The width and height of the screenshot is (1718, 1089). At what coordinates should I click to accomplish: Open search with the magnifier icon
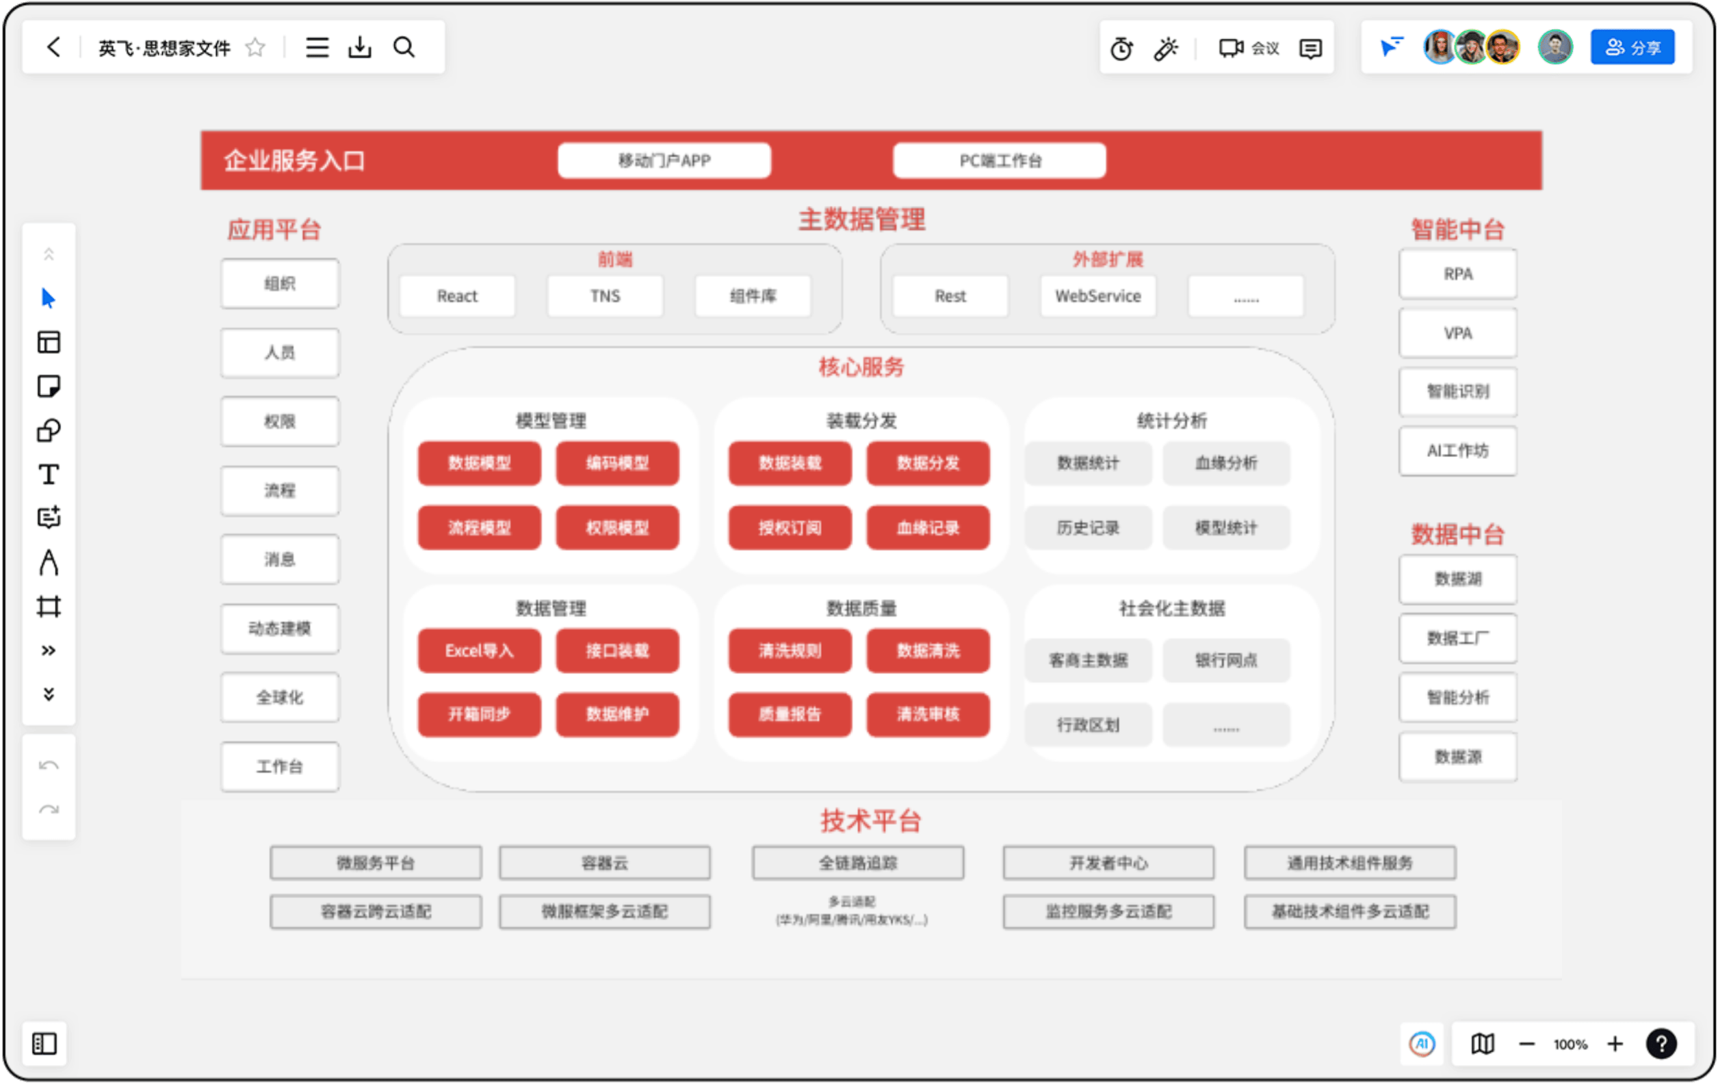tap(404, 47)
